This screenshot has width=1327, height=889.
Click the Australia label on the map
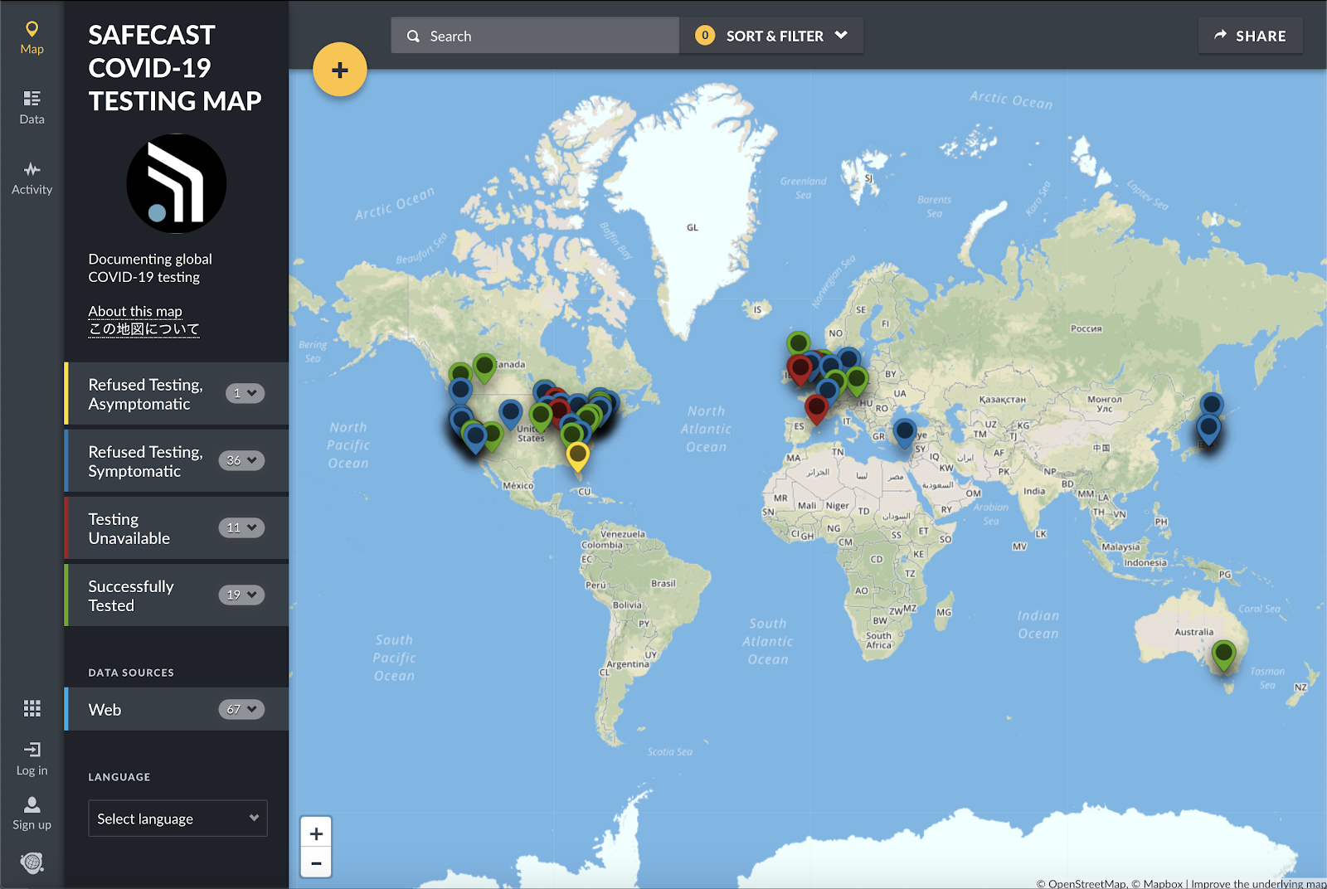pos(1194,632)
